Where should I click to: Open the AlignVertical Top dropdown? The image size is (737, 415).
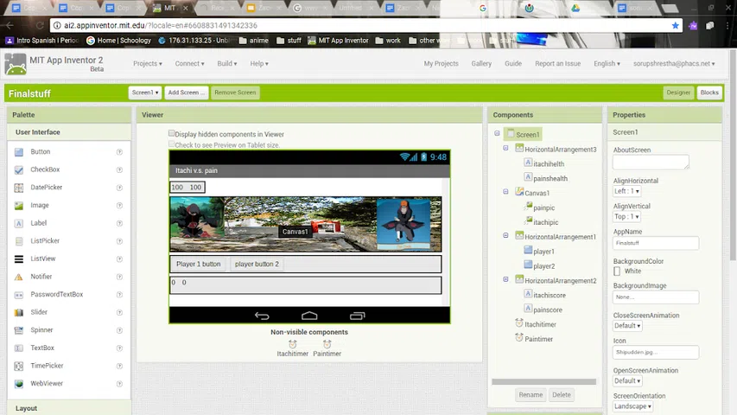click(x=626, y=216)
